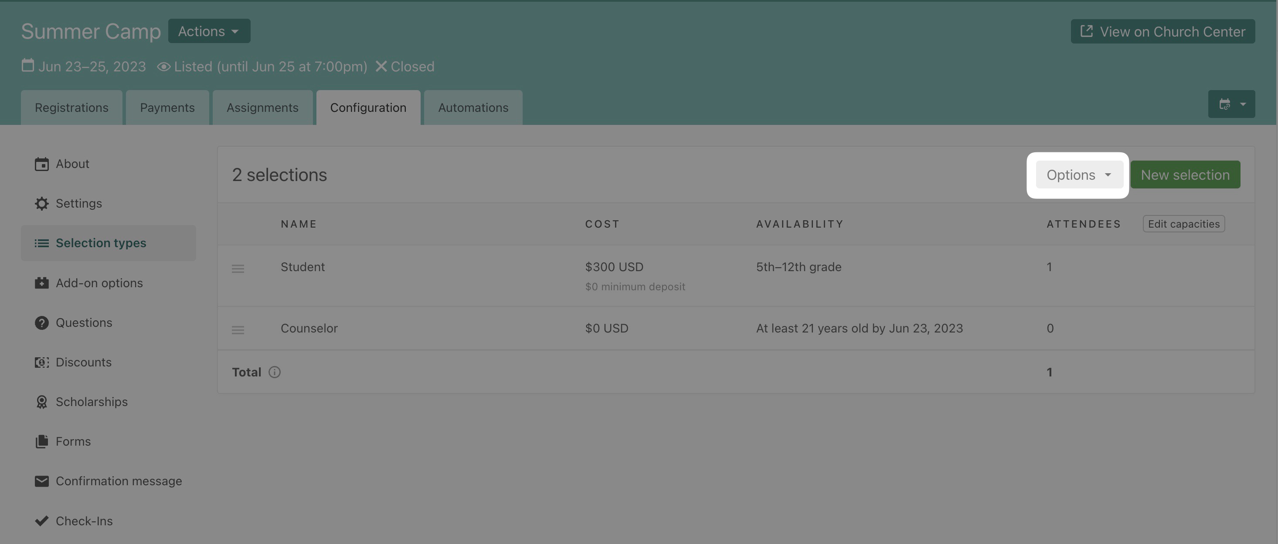Switch to the Automations tab
The image size is (1278, 544).
pyautogui.click(x=473, y=108)
